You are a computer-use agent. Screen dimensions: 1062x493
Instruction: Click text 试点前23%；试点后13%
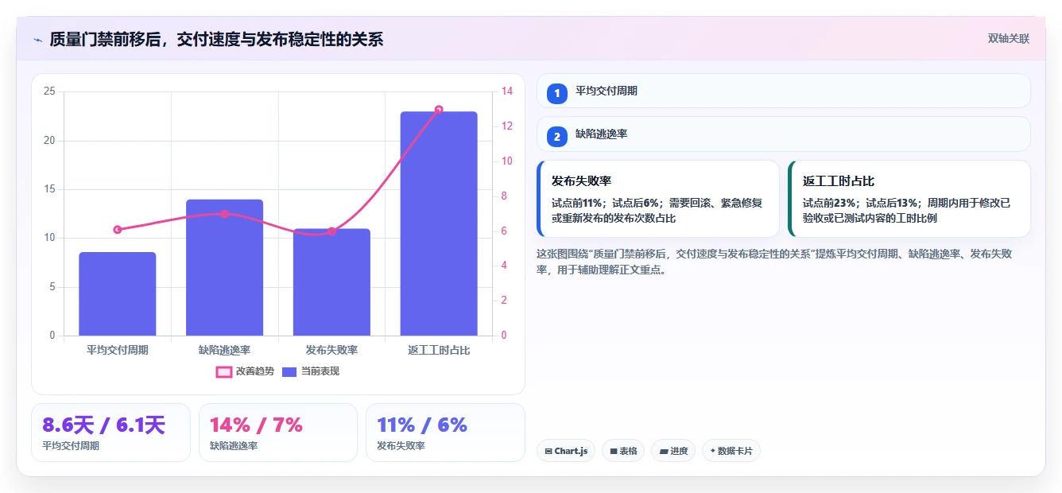point(859,203)
